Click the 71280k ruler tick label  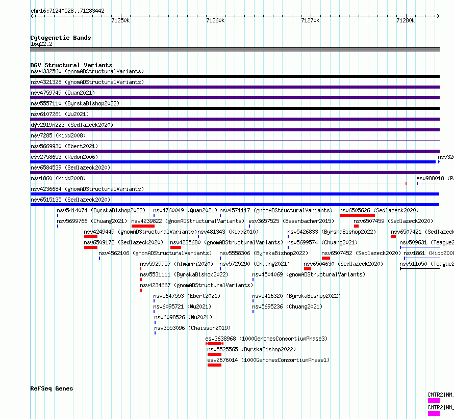click(x=406, y=20)
